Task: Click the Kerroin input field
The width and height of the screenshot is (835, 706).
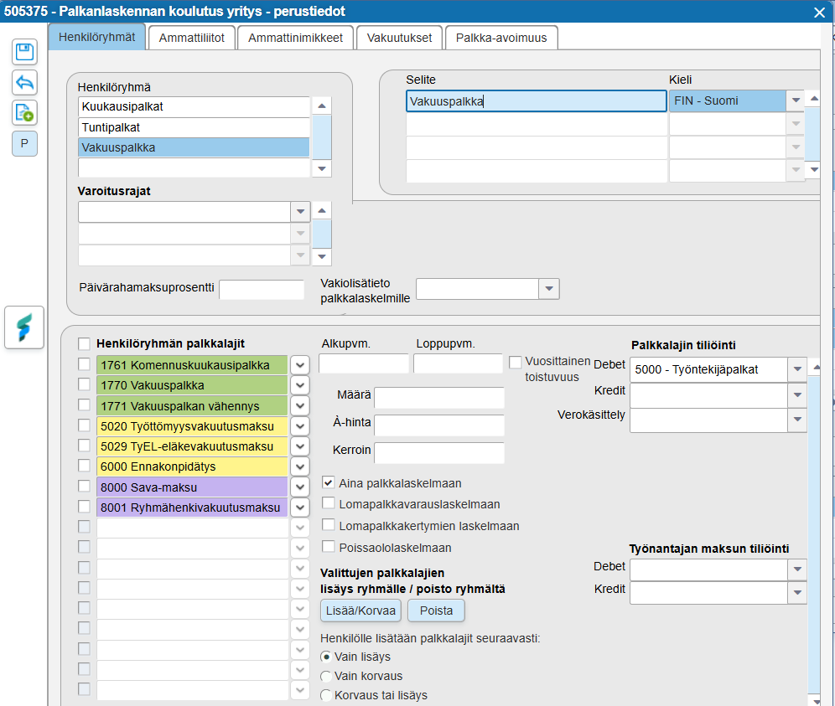Action: pyautogui.click(x=439, y=452)
